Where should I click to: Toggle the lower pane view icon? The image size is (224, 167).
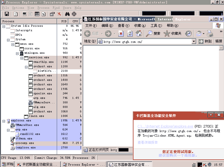(37, 14)
